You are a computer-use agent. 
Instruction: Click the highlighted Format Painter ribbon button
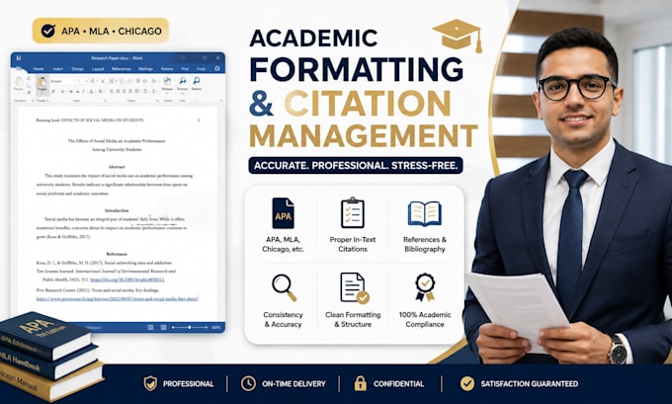[x=42, y=84]
